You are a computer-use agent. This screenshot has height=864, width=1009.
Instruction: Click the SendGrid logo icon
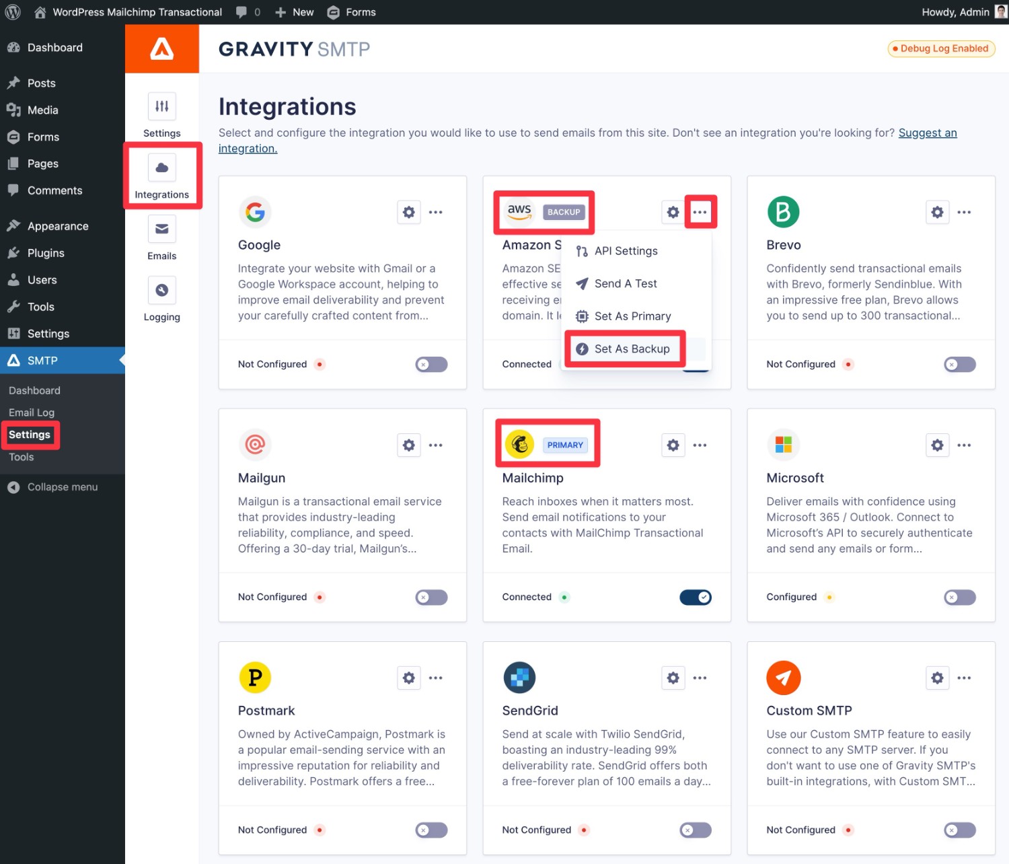pos(519,678)
